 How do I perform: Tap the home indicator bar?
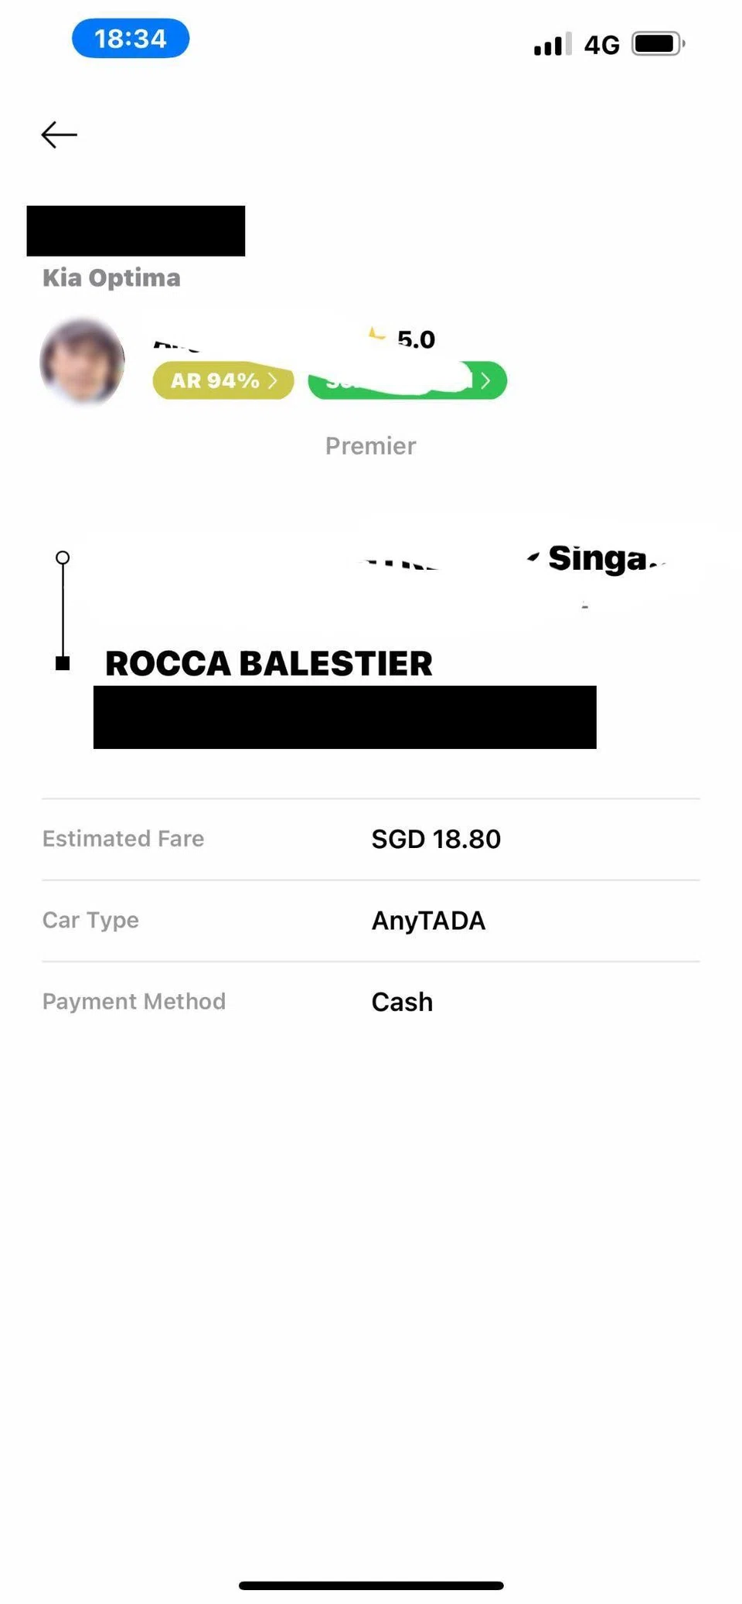click(371, 1585)
